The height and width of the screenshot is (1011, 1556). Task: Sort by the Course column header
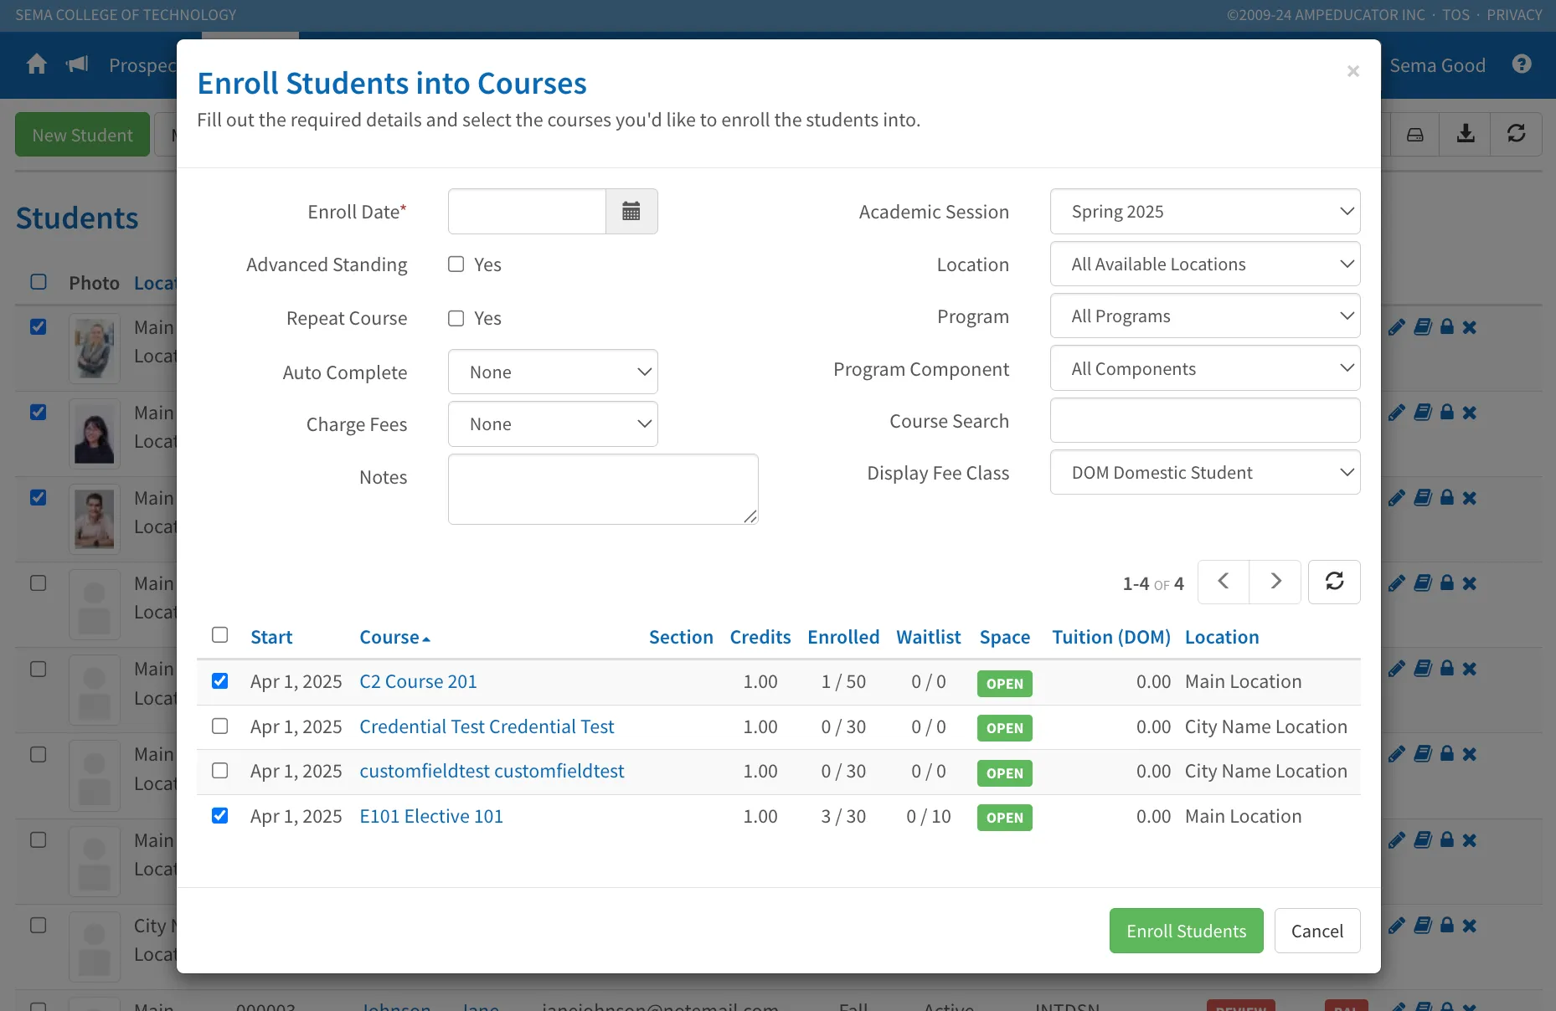394,637
